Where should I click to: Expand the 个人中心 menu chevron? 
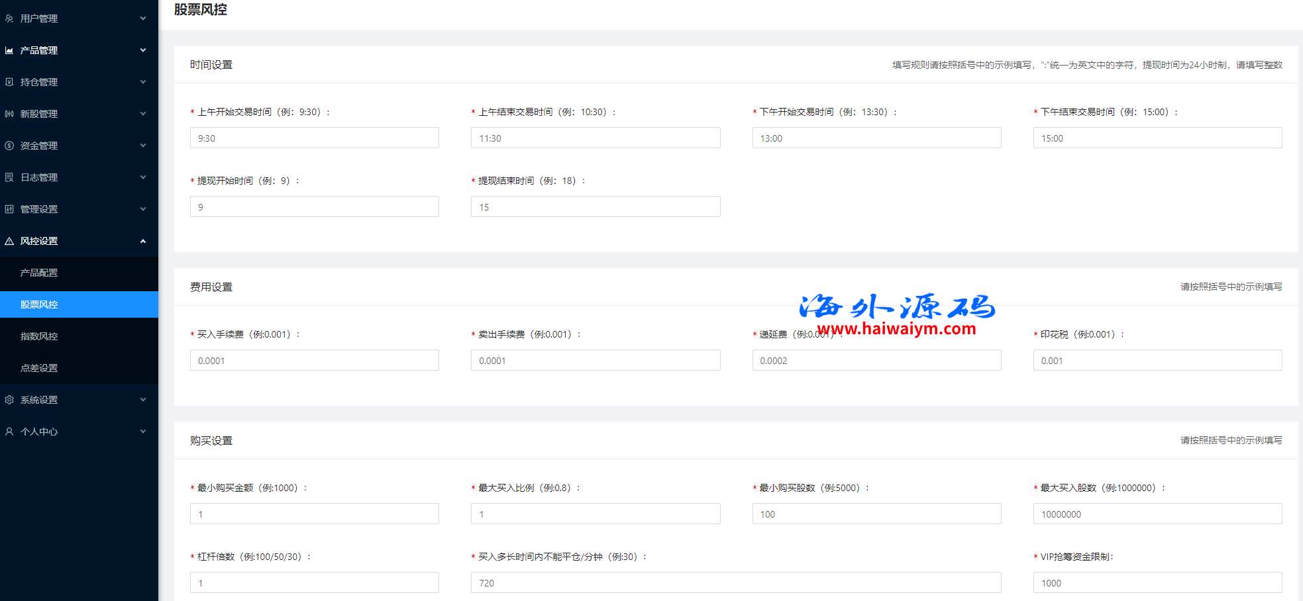coord(143,432)
